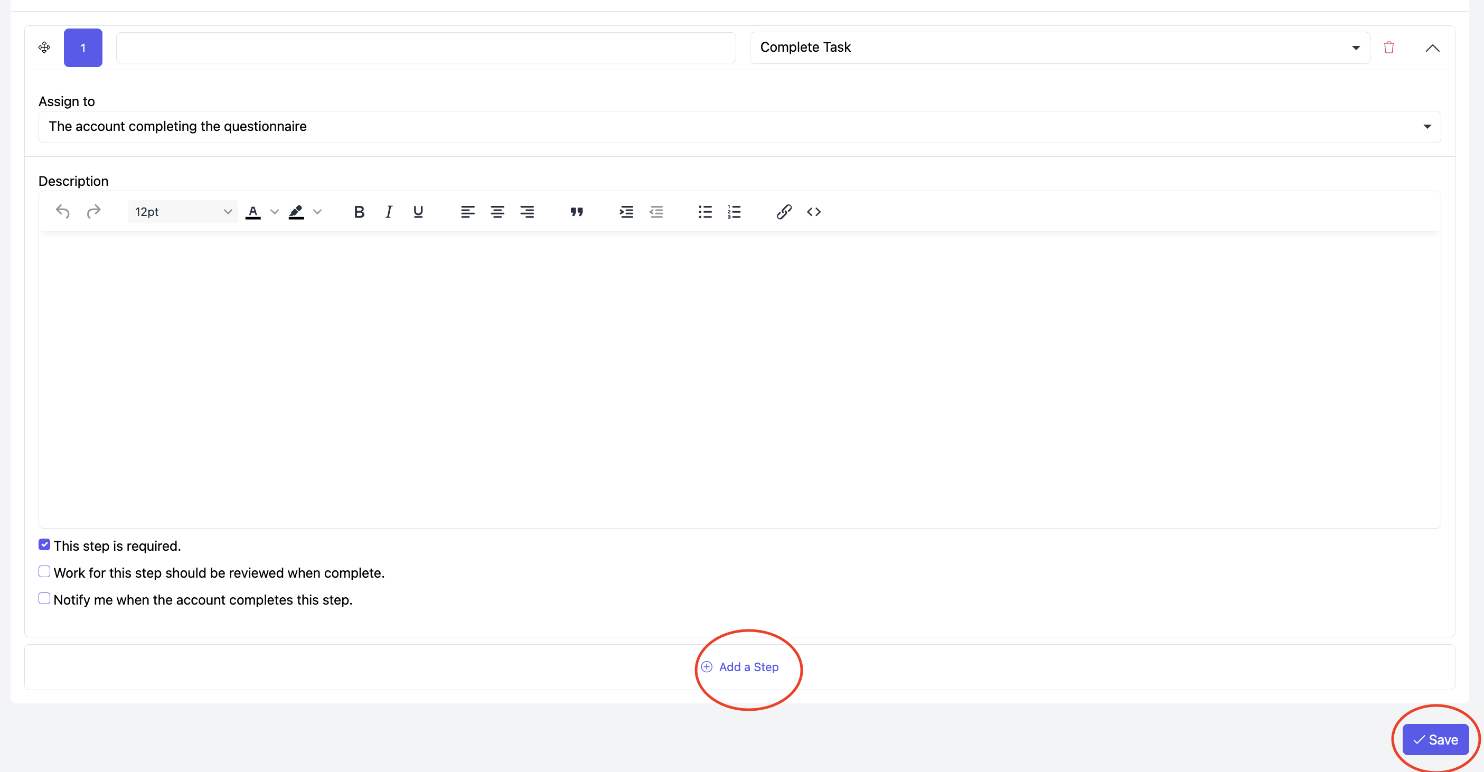
Task: Toggle bold formatting
Action: (359, 212)
